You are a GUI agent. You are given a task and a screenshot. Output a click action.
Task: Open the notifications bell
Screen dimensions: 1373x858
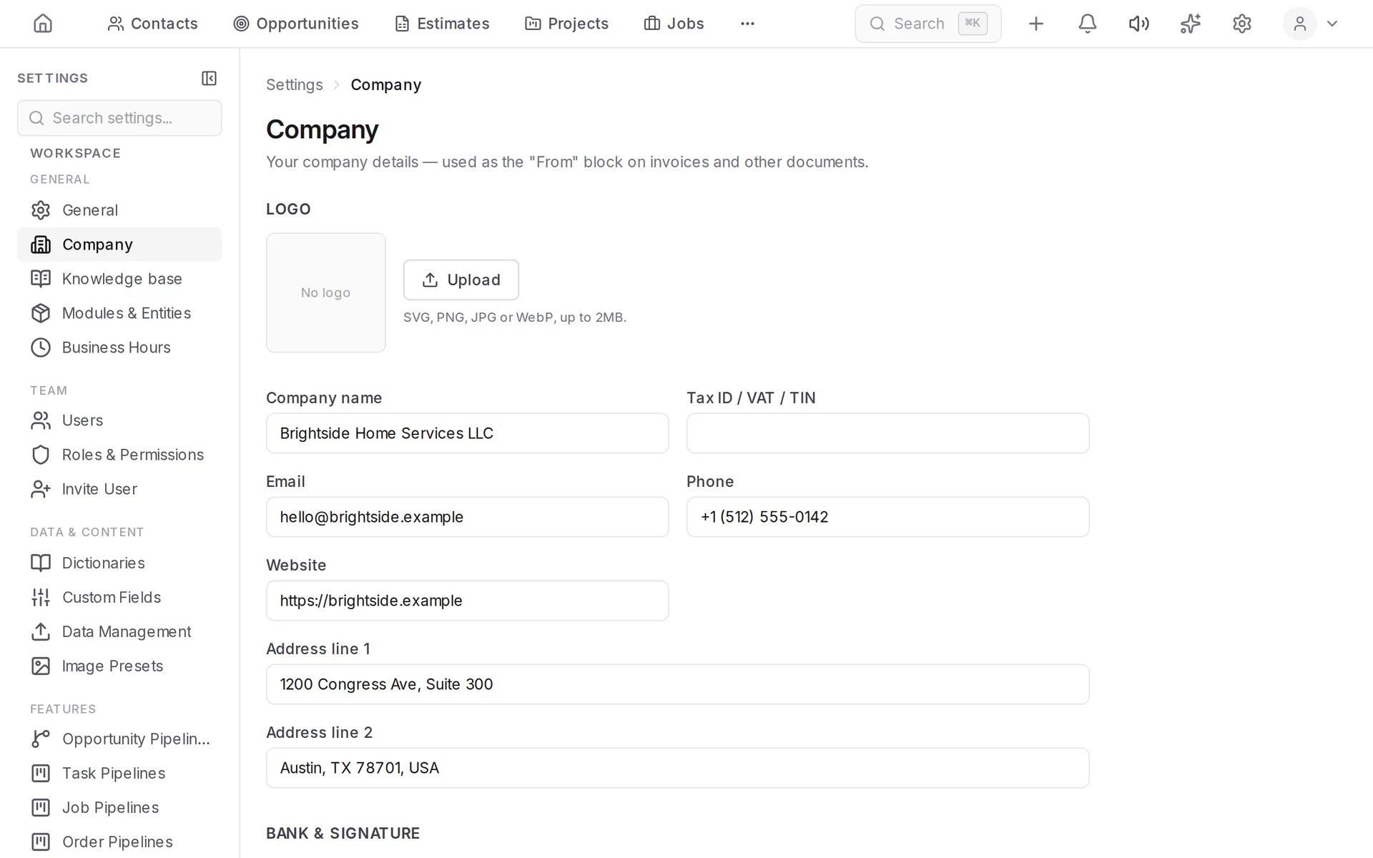point(1087,24)
